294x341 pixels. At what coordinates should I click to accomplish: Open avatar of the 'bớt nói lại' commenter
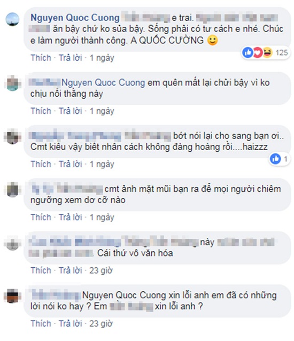(x=12, y=136)
